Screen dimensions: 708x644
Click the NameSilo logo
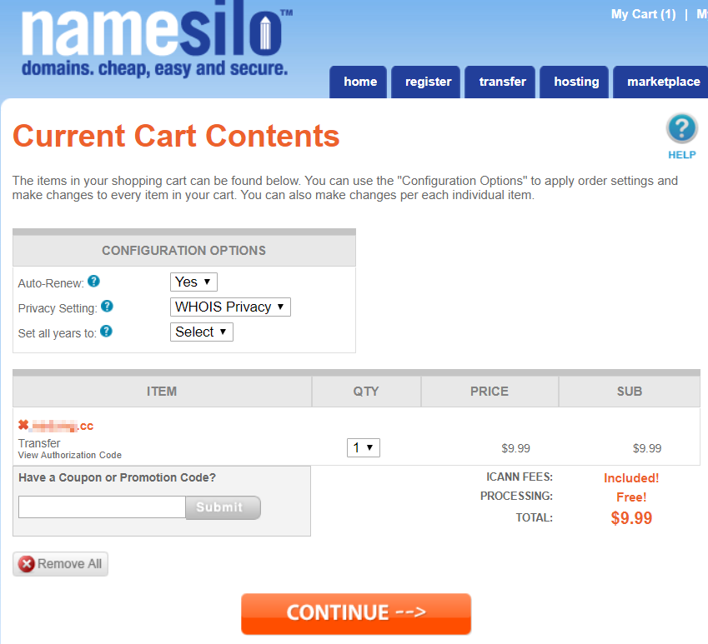[x=156, y=39]
